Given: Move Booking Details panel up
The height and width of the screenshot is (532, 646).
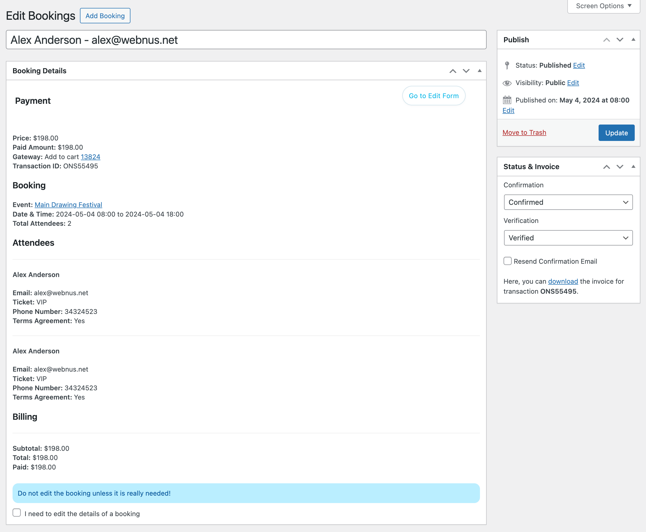Looking at the screenshot, I should click(x=453, y=71).
